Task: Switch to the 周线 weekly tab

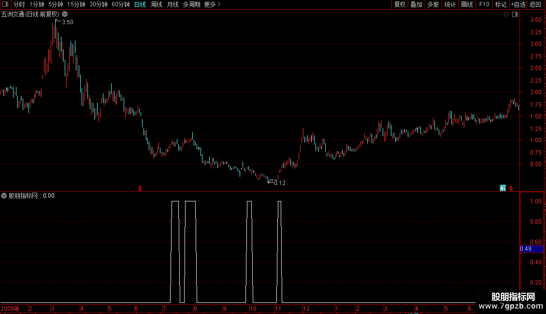Action: point(157,4)
